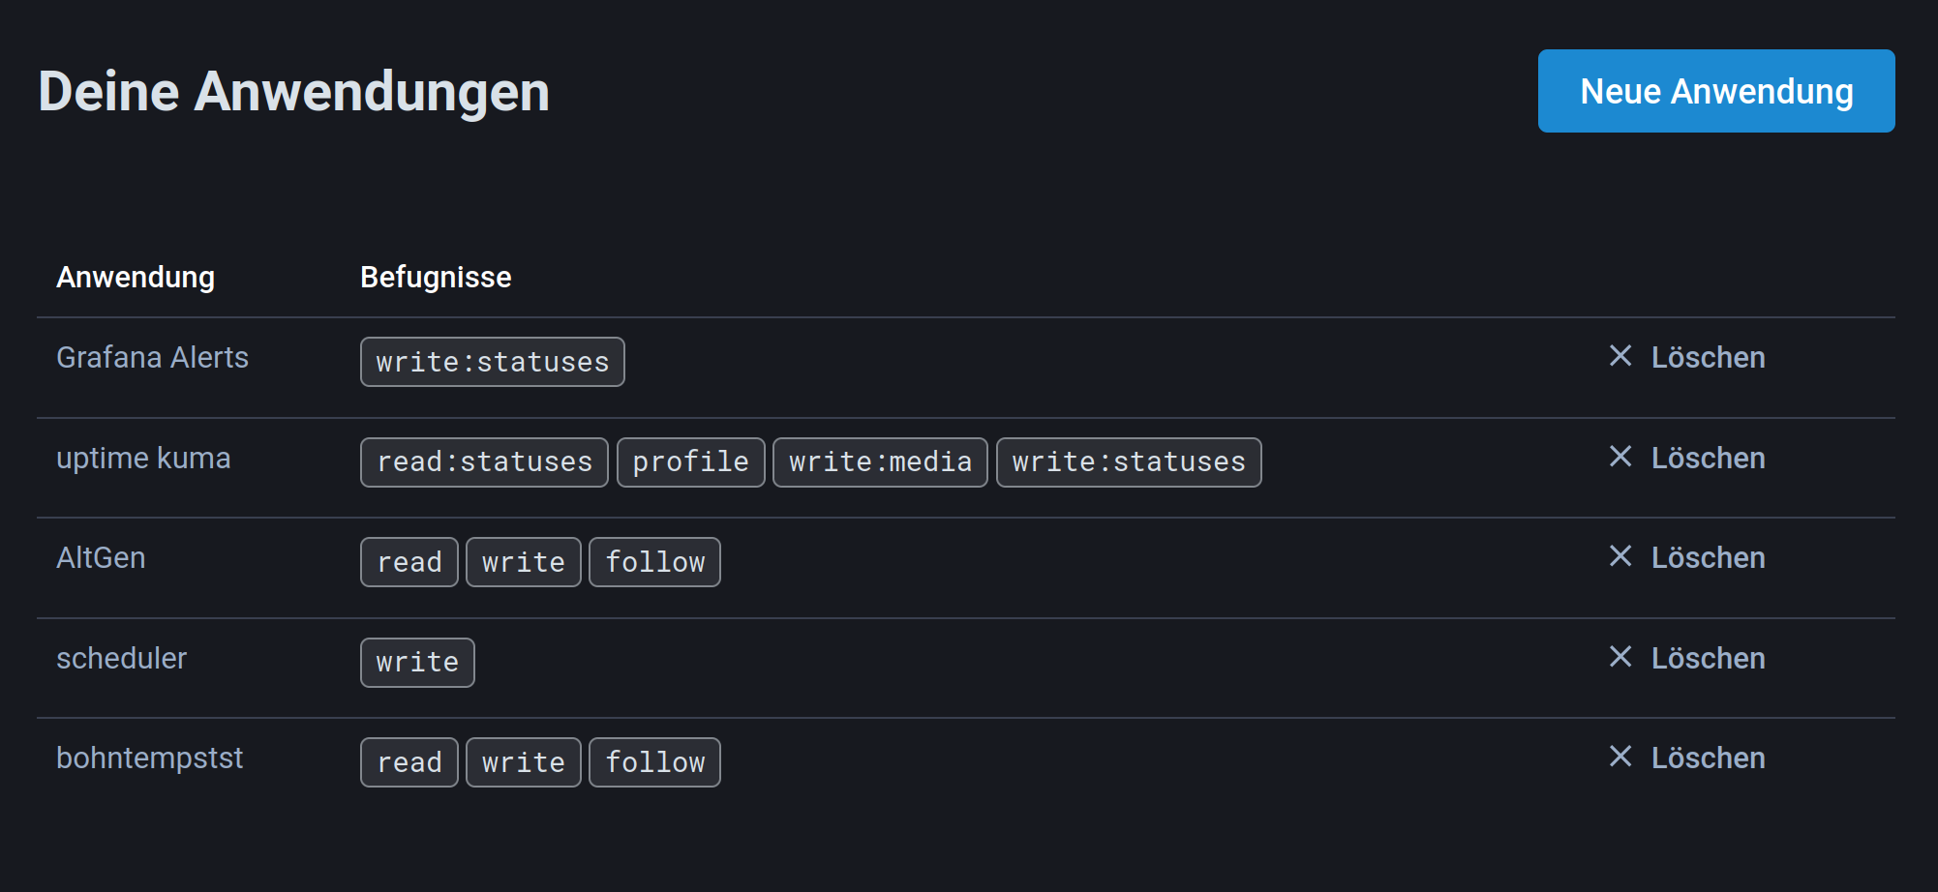The height and width of the screenshot is (892, 1938).
Task: Click the X icon for Grafana Alerts
Action: [1620, 356]
